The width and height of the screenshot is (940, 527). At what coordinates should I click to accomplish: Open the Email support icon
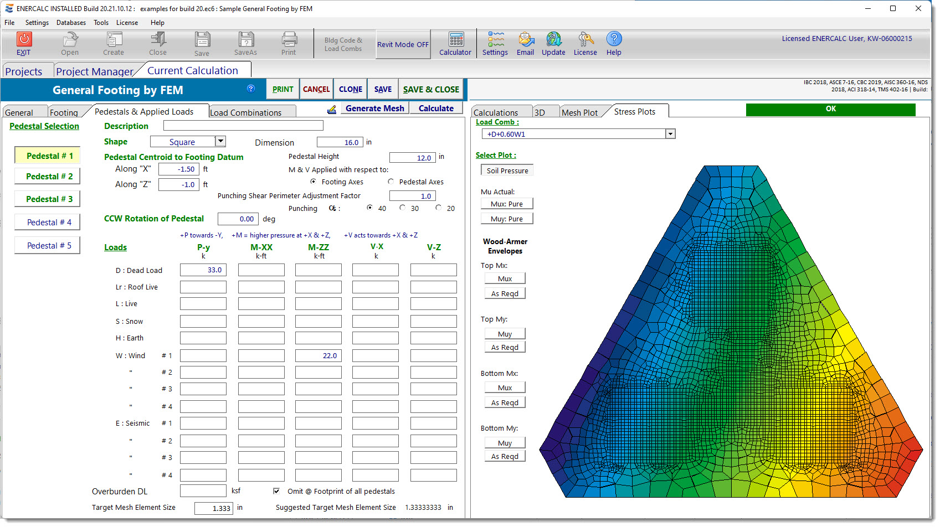click(525, 43)
